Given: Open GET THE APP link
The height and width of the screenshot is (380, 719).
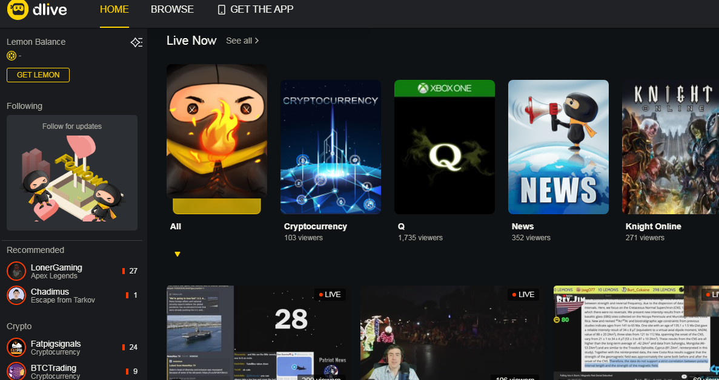Looking at the screenshot, I should (x=262, y=10).
